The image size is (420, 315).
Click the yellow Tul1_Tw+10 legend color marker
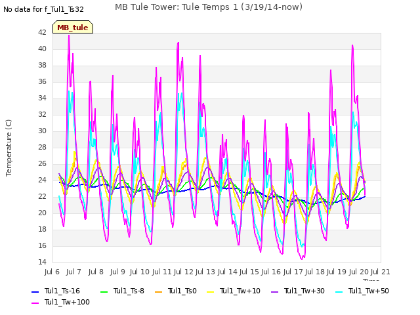point(211,291)
